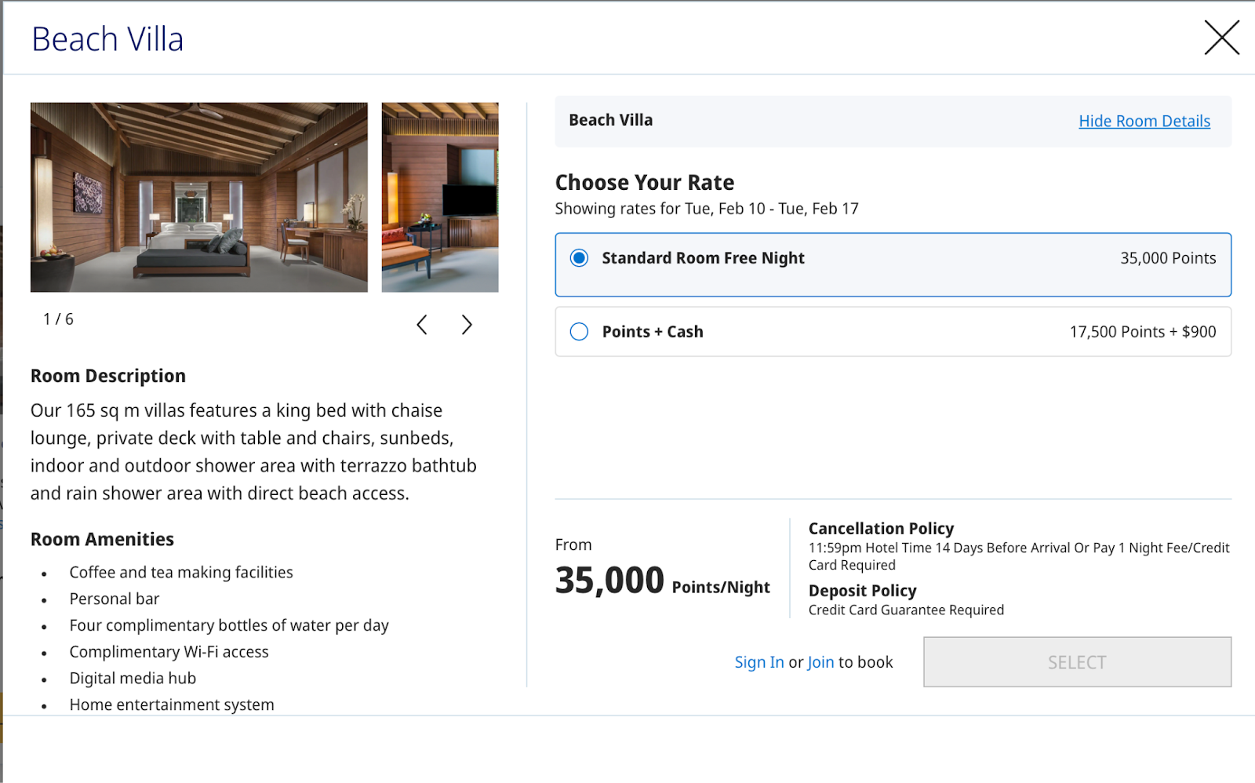Screen dimensions: 1255x783
Task: Click the 1 / 6 photo counter
Action: coord(58,319)
